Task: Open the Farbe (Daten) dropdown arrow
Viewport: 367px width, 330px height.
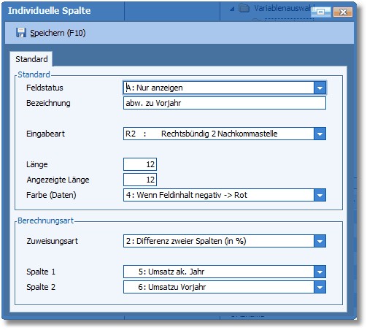Action: [320, 195]
